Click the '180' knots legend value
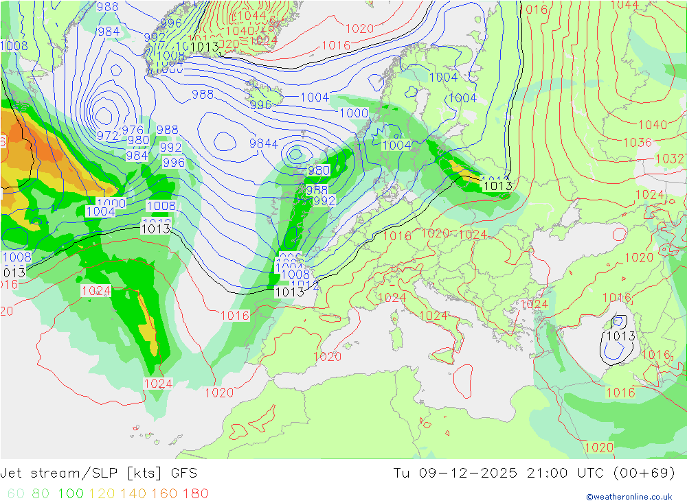Viewport: 687px width, 503px height. 195,493
